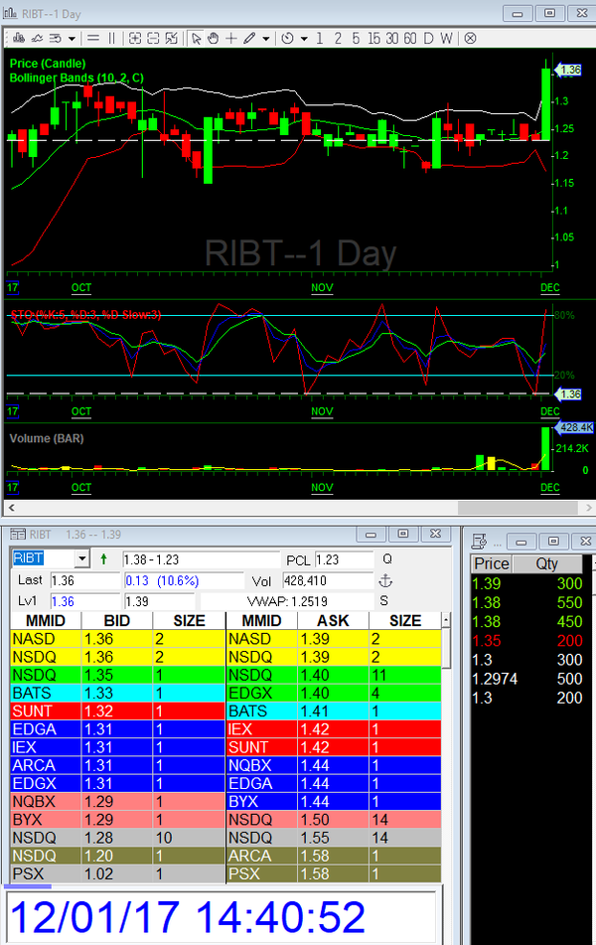Switch chart to 15 minute interval

coord(373,38)
